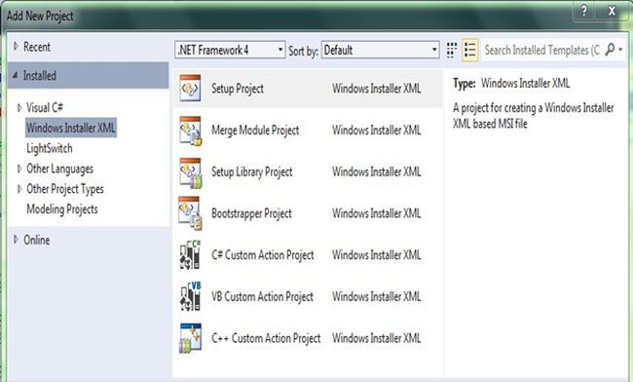Select the Visual C# category label

tap(45, 107)
